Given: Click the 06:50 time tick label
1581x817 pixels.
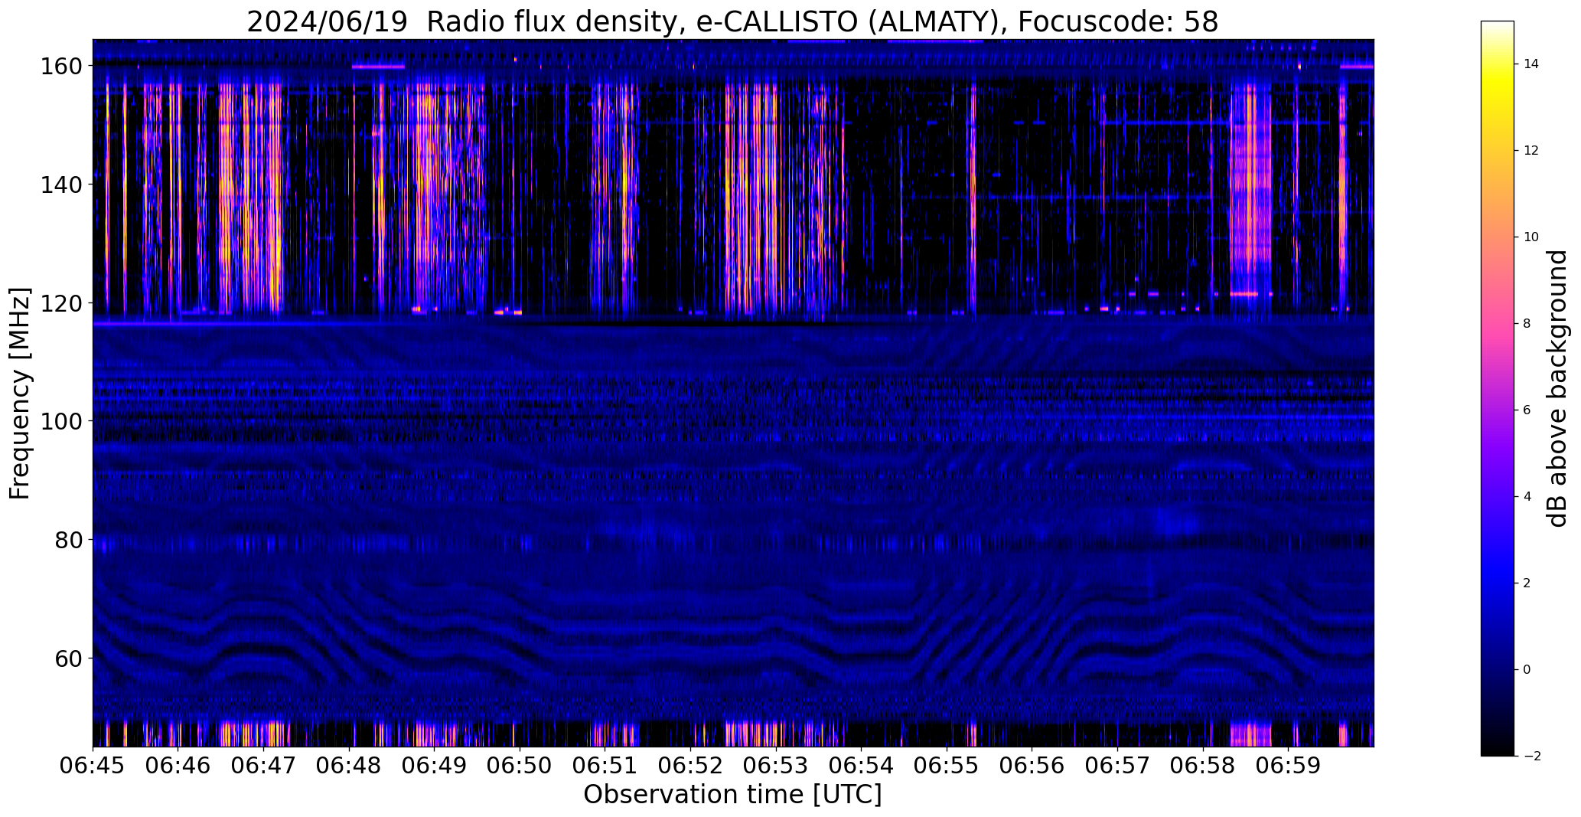Looking at the screenshot, I should [520, 766].
